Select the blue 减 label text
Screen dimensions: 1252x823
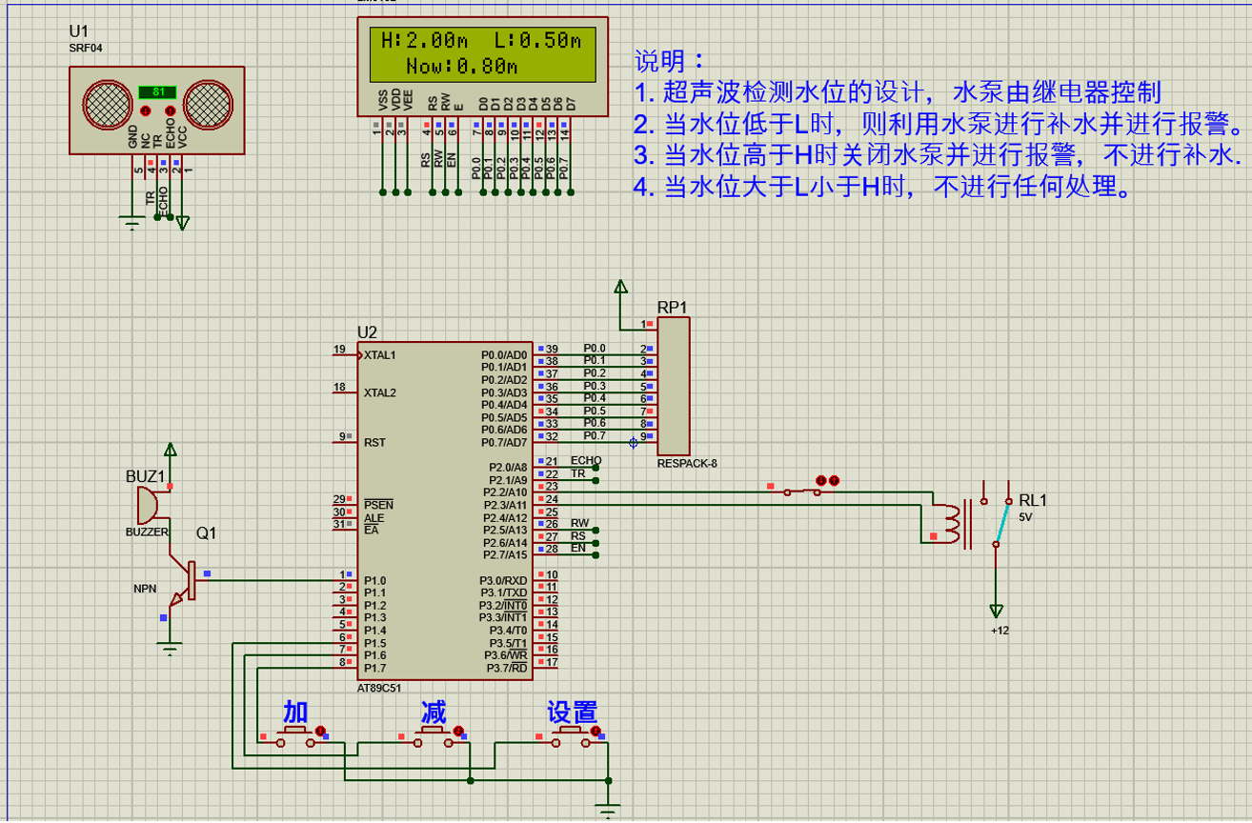pos(434,712)
